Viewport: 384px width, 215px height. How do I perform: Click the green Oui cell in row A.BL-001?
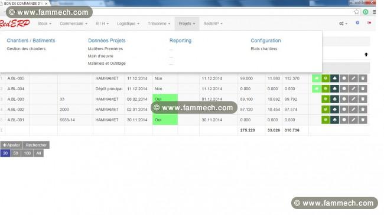pos(165,120)
